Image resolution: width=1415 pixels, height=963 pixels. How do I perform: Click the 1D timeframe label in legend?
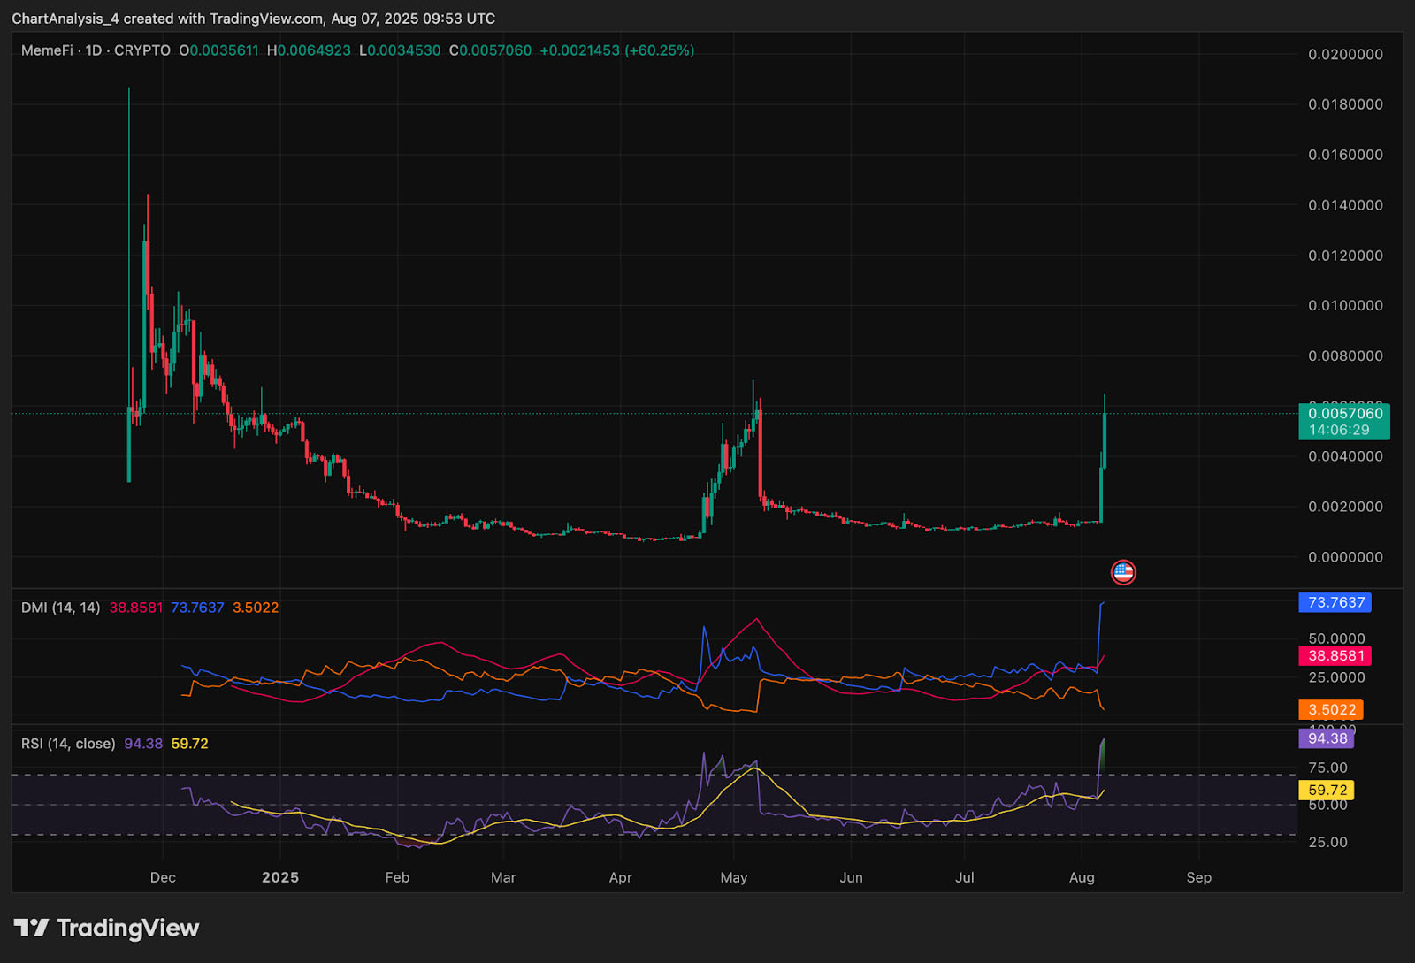(x=94, y=50)
